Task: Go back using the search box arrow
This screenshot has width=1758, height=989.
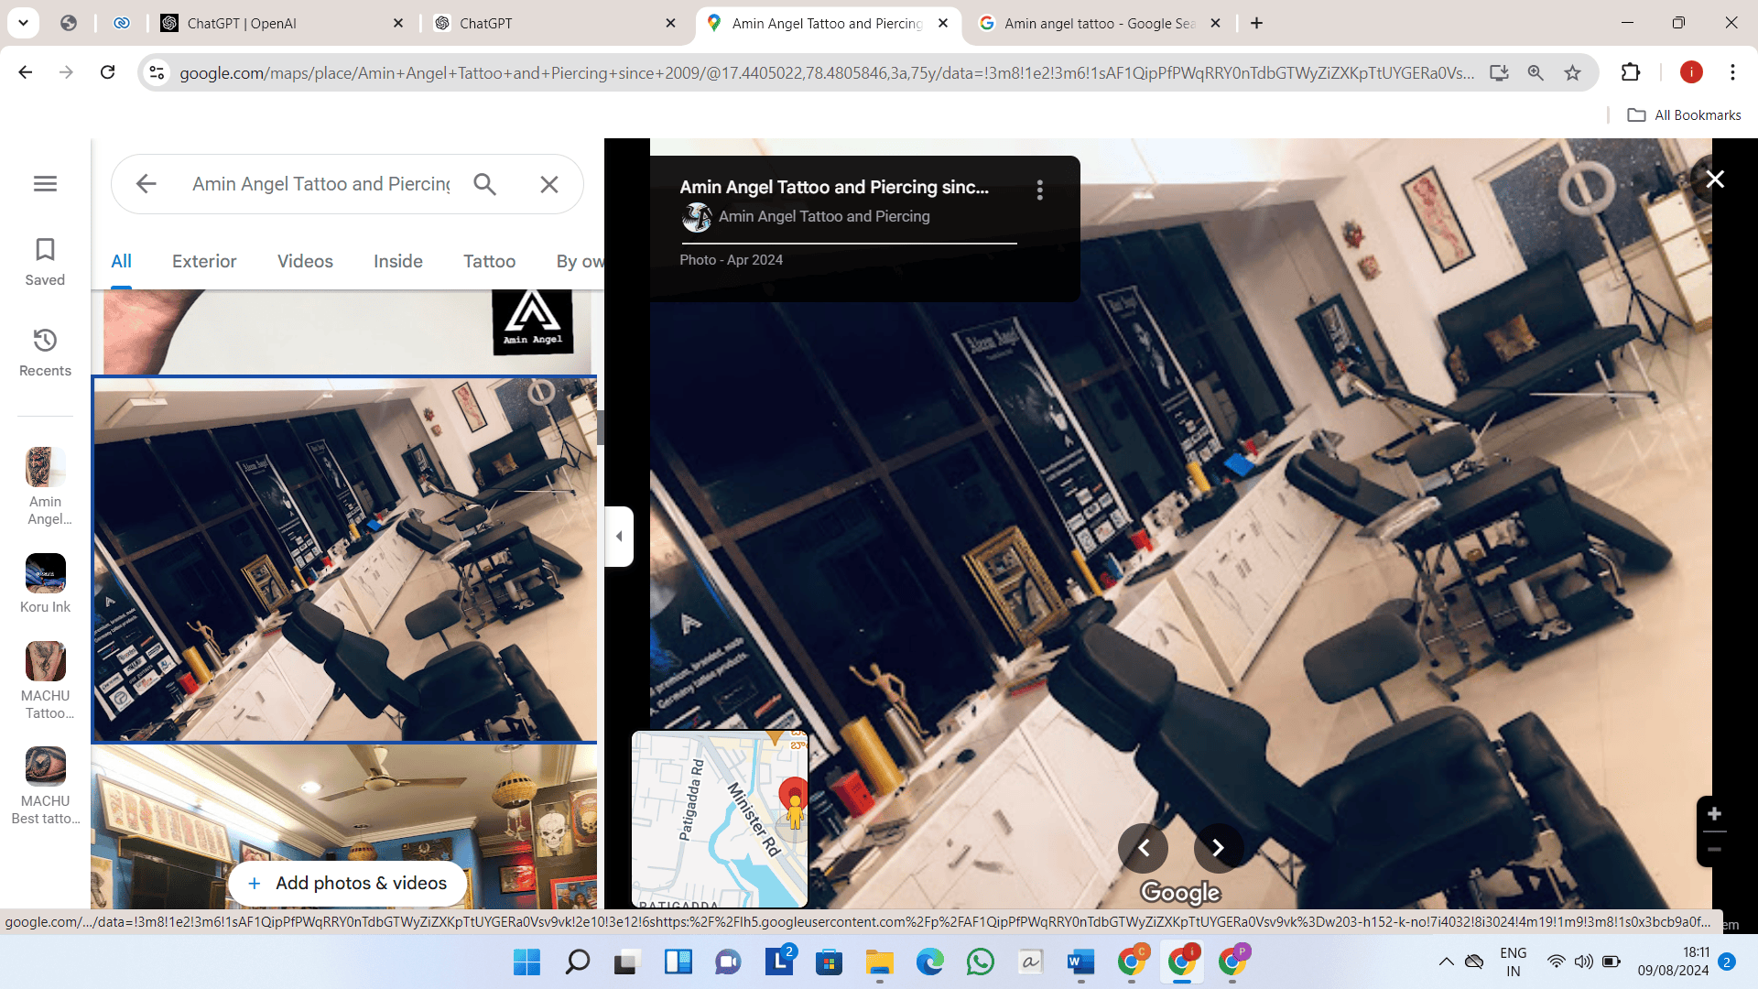Action: pyautogui.click(x=146, y=184)
